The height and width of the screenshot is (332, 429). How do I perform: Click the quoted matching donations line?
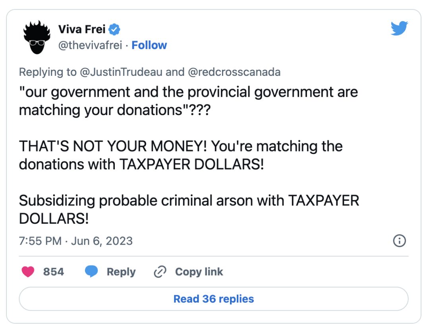click(x=188, y=101)
